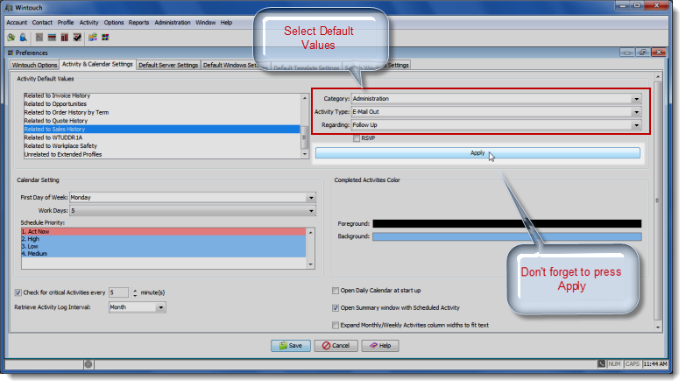The width and height of the screenshot is (686, 387).
Task: Select Related to Opportunities row
Action: pyautogui.click(x=162, y=104)
